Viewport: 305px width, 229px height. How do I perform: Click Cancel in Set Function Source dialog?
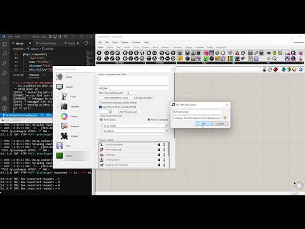(x=220, y=123)
